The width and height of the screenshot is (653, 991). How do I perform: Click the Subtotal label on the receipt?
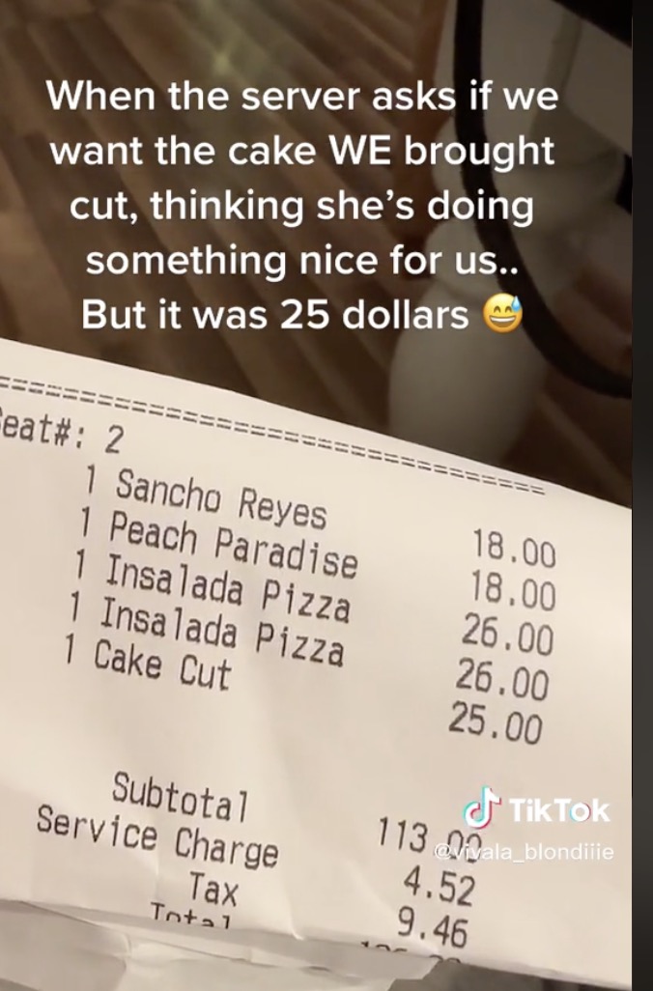(181, 796)
